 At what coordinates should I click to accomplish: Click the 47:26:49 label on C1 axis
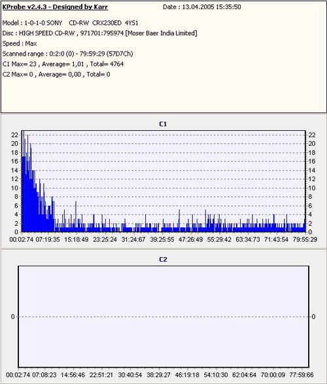click(191, 239)
